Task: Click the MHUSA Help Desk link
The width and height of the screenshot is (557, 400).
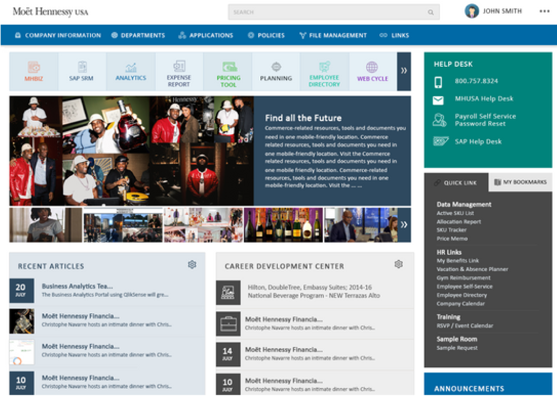Action: pos(484,99)
